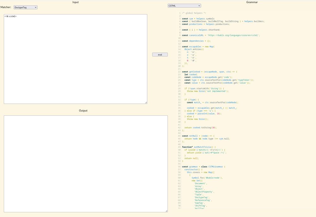The image size is (316, 217).
Task: Click the 'return null;' line
Action: [191, 158]
